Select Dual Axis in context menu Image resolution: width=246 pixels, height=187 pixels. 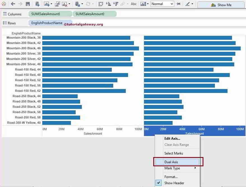pyautogui.click(x=177, y=162)
